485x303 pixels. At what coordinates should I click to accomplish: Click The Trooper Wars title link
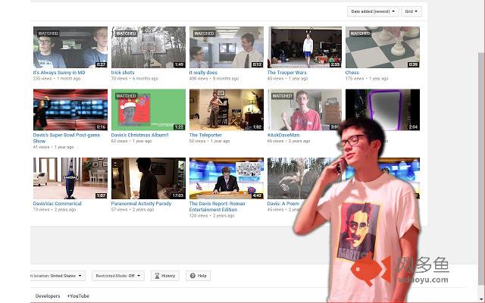coord(286,73)
